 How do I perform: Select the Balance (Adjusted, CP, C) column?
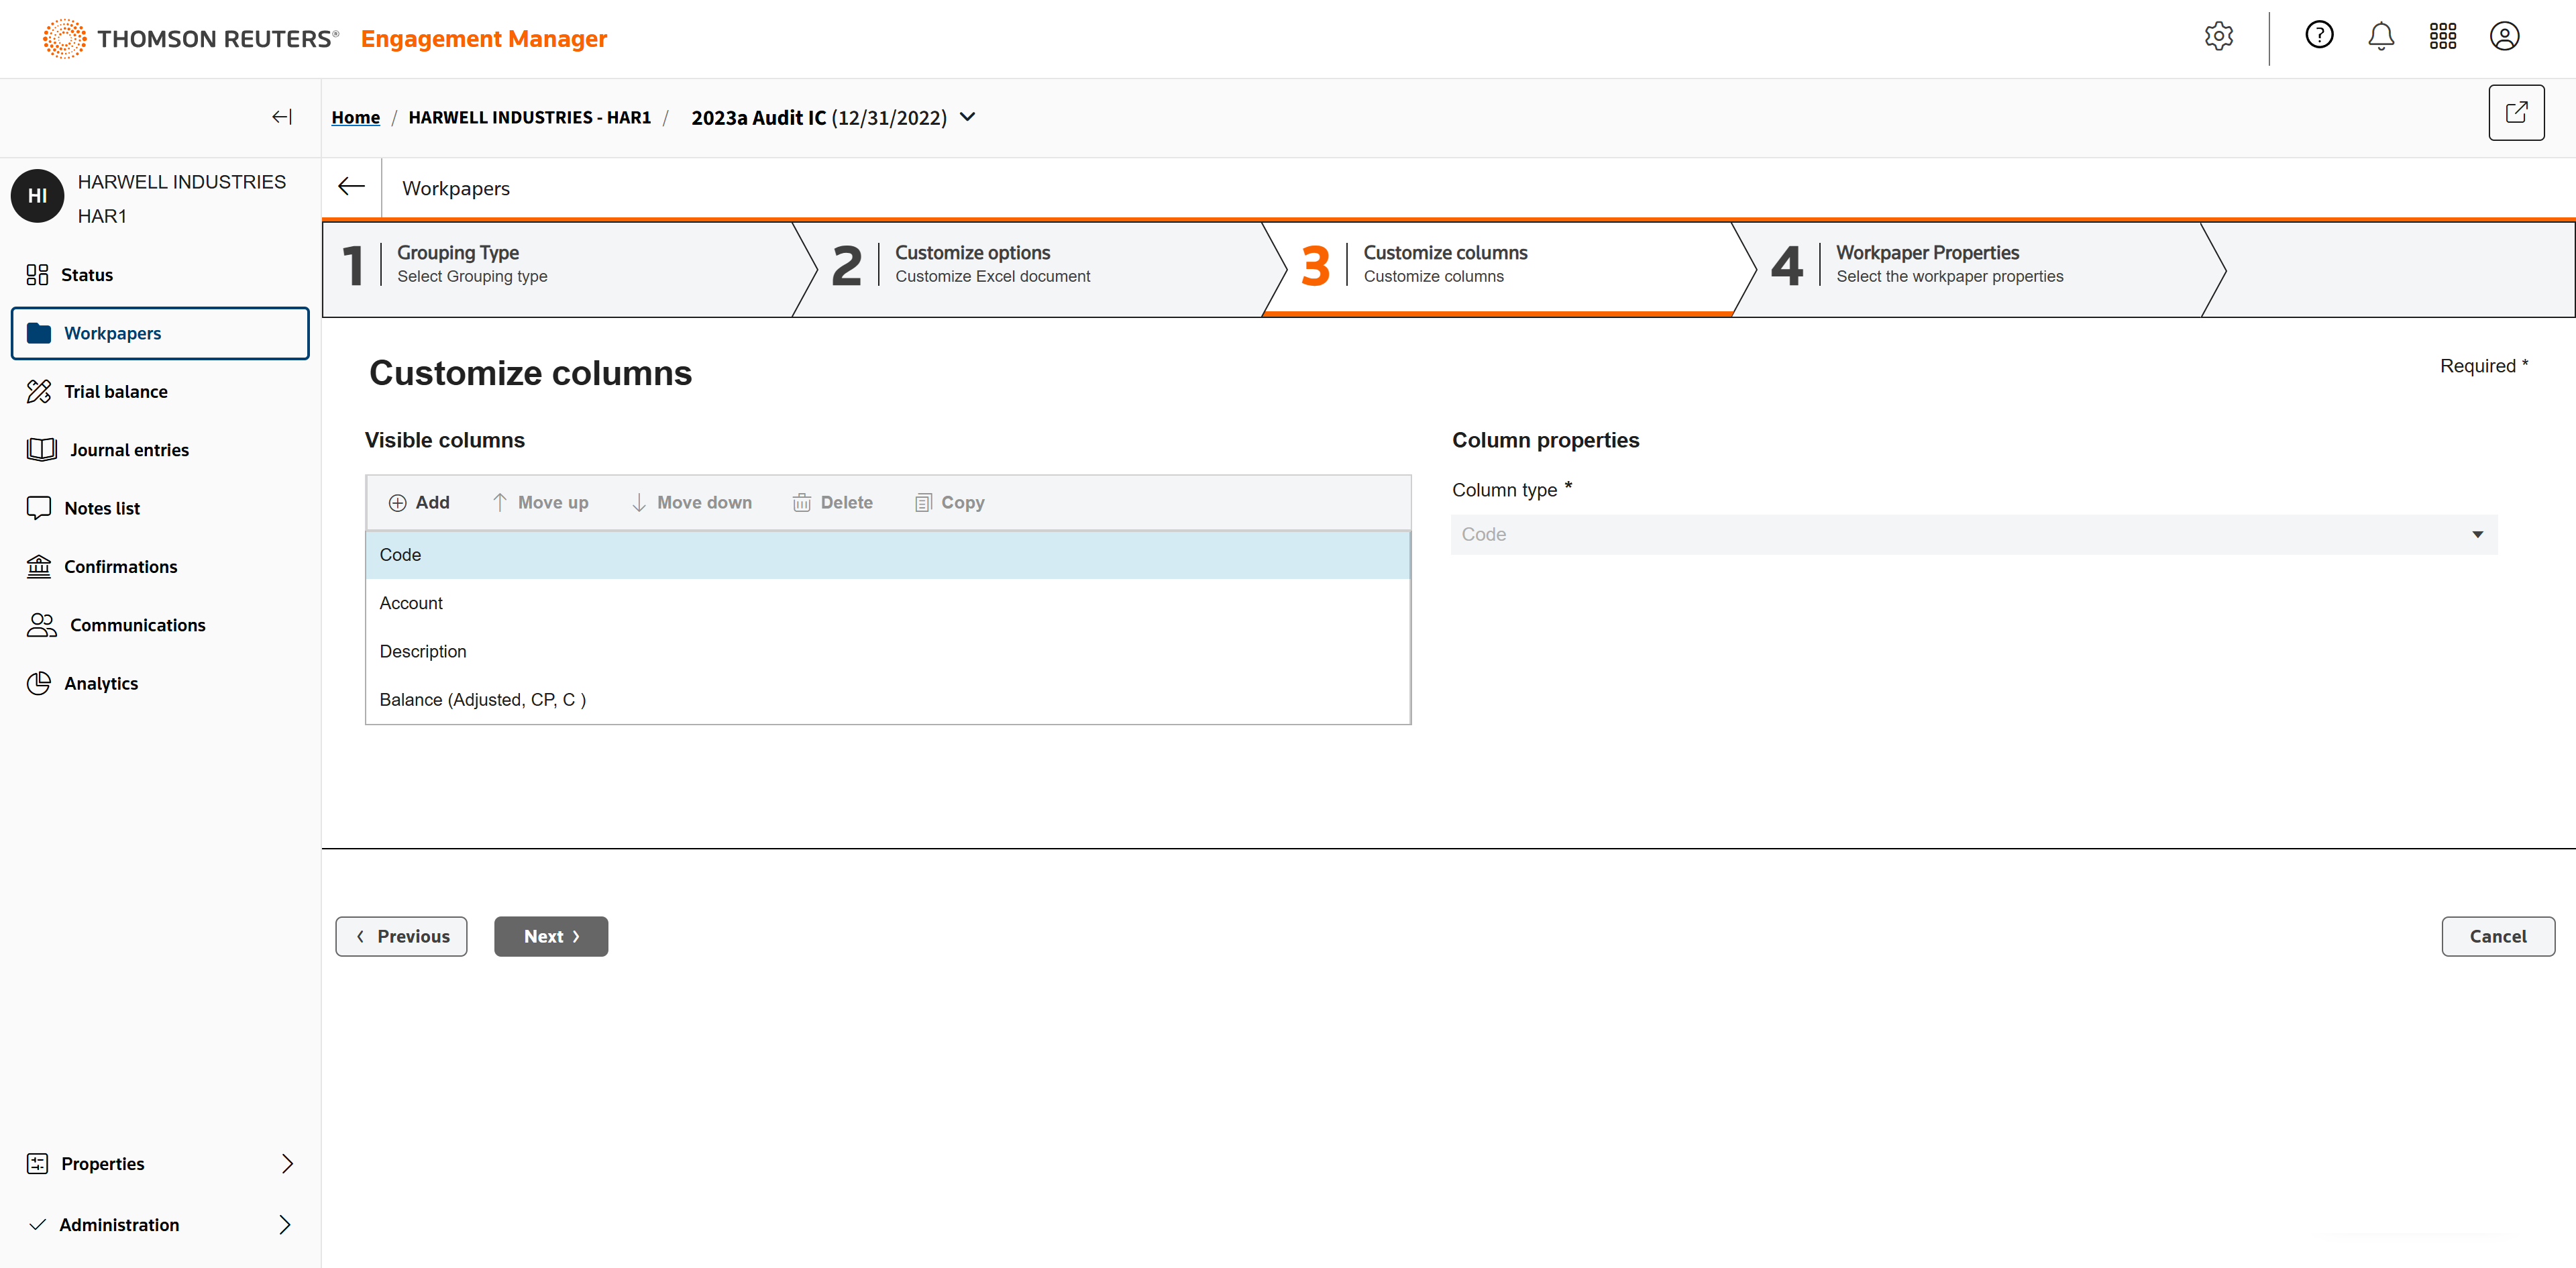(x=482, y=699)
